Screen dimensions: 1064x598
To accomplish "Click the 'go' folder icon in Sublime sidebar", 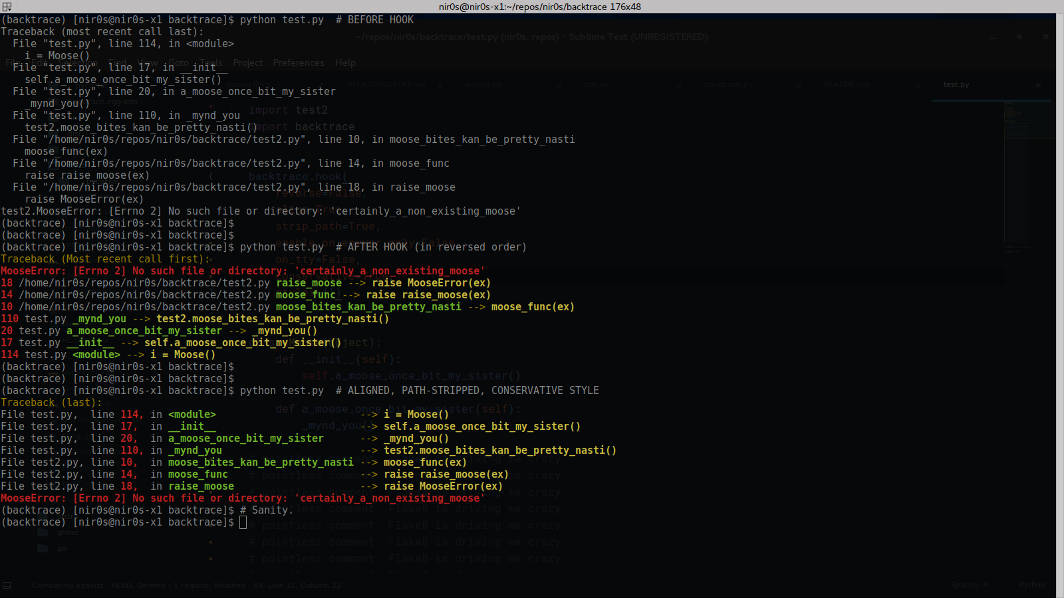I will pos(43,548).
